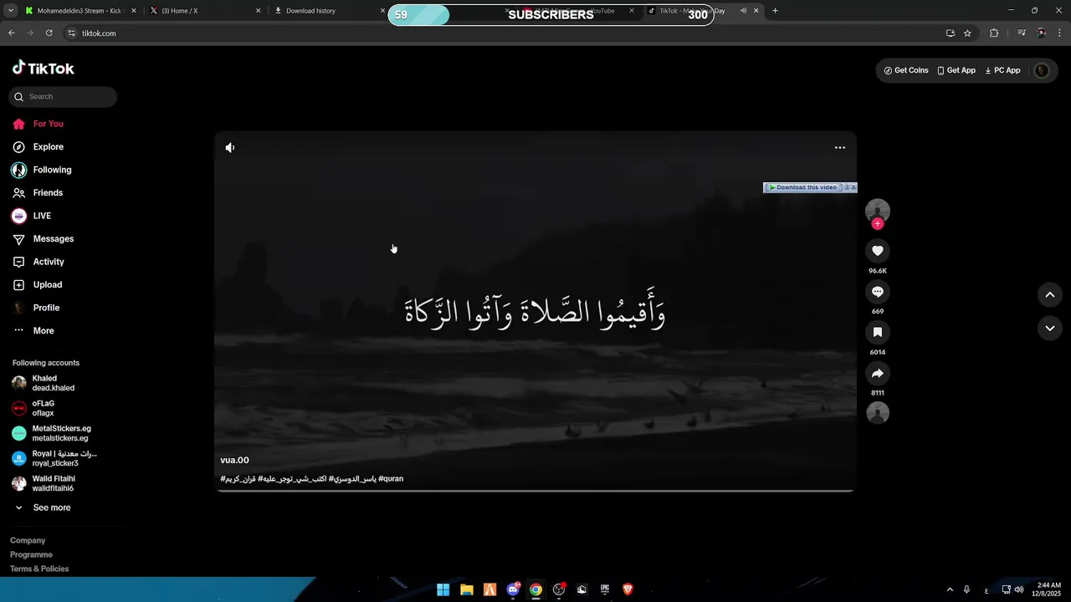Open the browser extensions puzzle icon
This screenshot has width=1071, height=602.
pyautogui.click(x=994, y=33)
